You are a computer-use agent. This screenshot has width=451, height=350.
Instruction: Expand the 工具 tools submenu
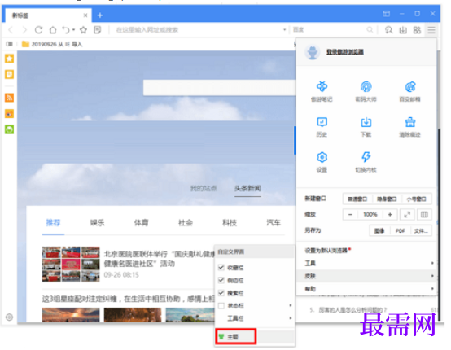pos(366,263)
